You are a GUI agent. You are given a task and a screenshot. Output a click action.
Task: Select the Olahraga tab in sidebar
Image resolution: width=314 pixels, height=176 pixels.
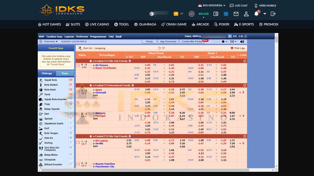click(47, 73)
